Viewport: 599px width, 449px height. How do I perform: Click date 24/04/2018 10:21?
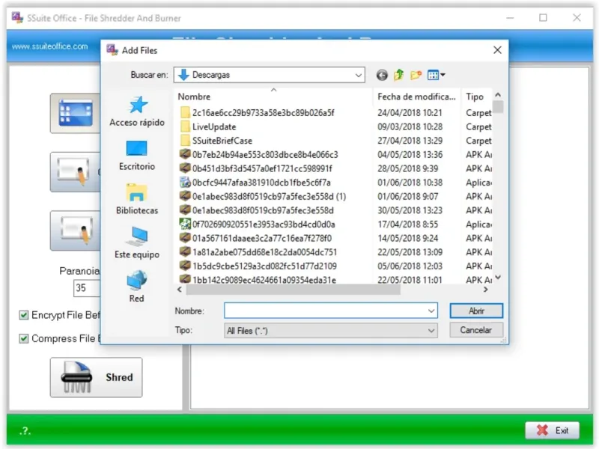click(x=410, y=113)
